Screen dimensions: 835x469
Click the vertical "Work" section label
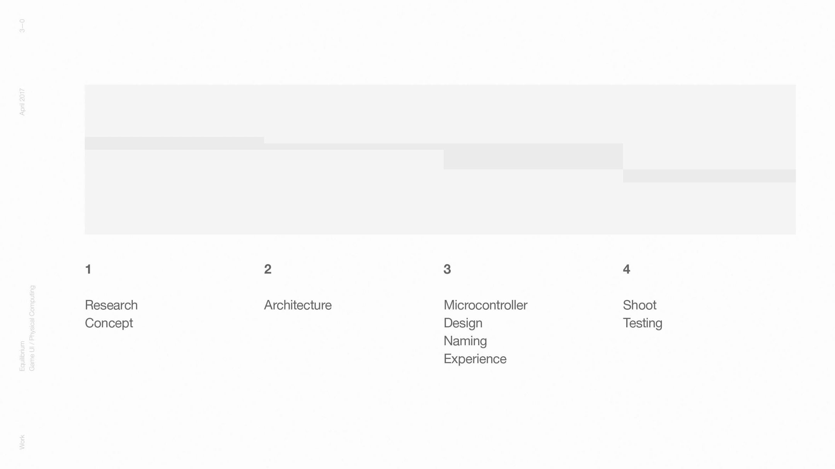22,442
